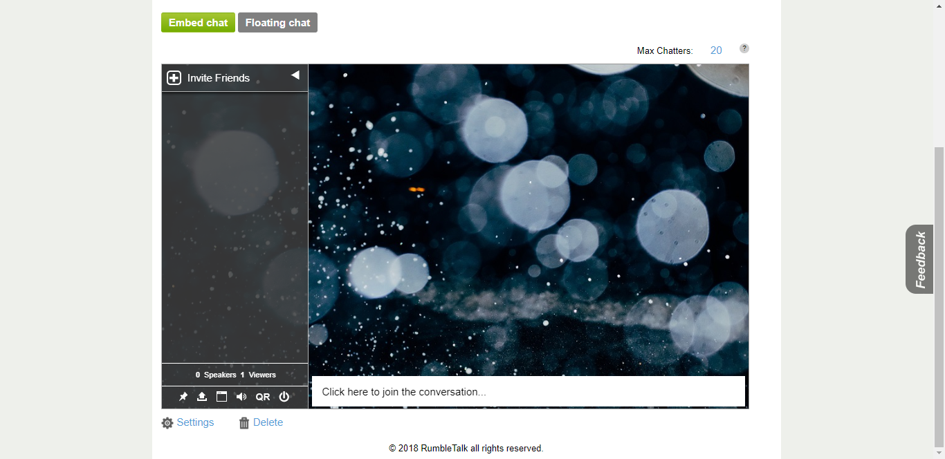Switch to the Embed chat tab
Viewport: 945px width, 459px height.
pyautogui.click(x=198, y=23)
